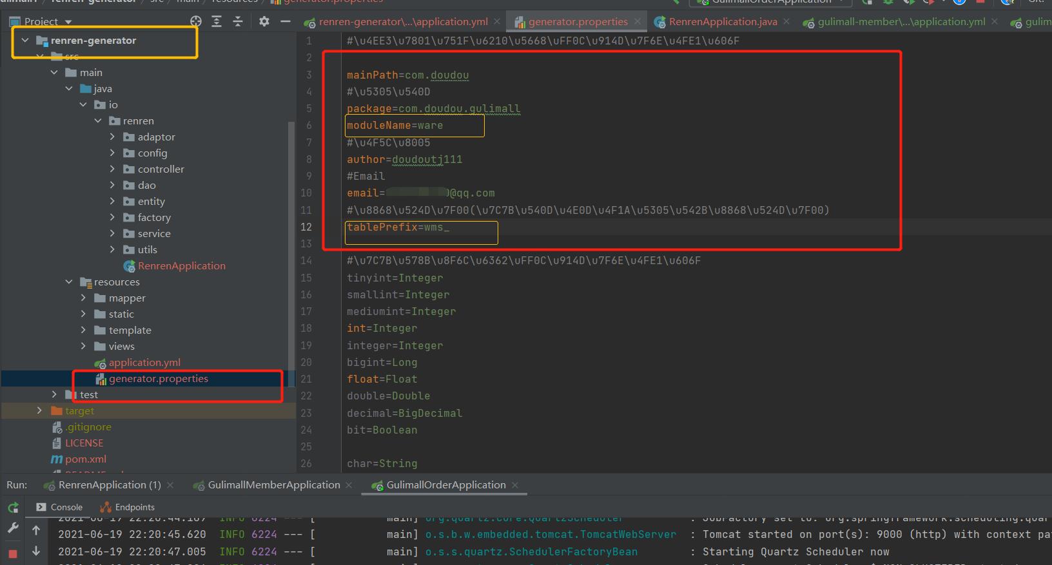The width and height of the screenshot is (1052, 565).
Task: Click the Collapse All icon in Project panel
Action: coord(238,21)
